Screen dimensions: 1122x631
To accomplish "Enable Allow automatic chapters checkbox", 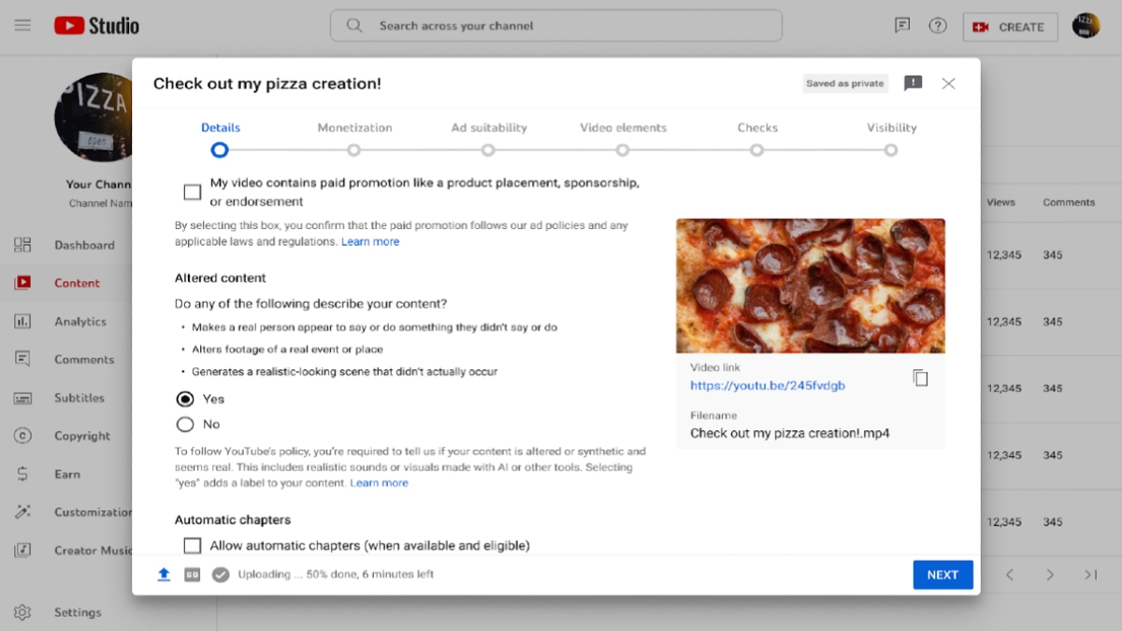I will point(193,545).
